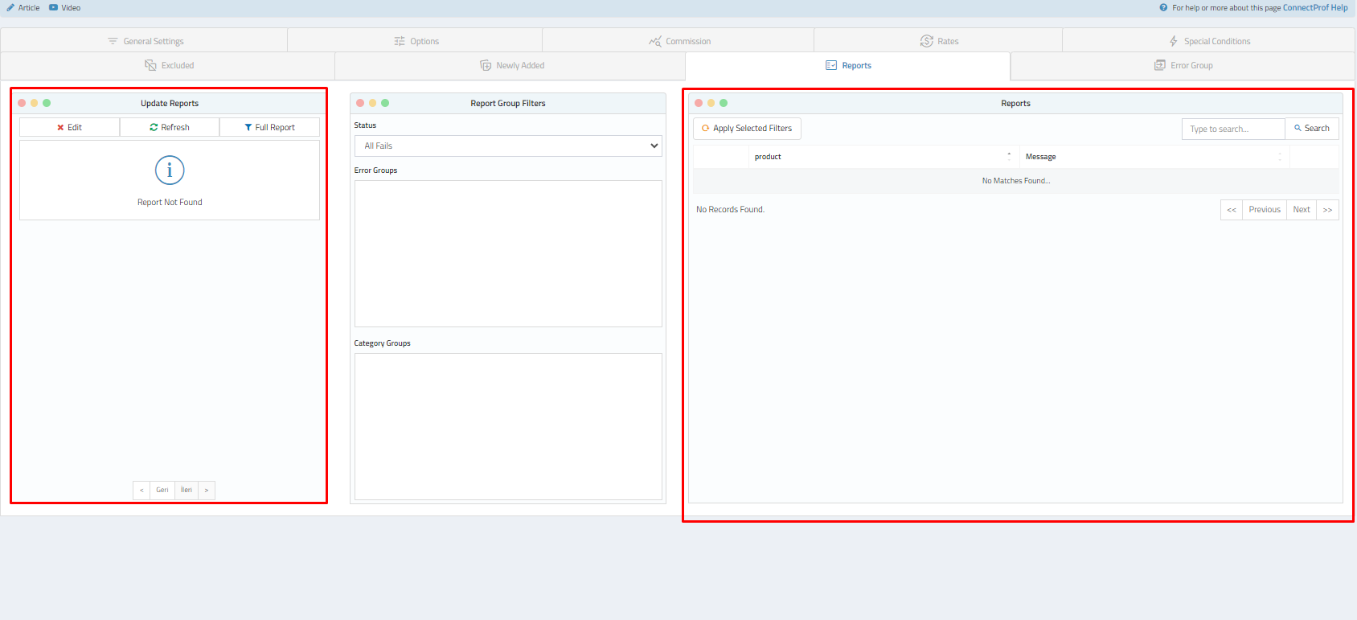Open the Status dropdown showing All Fails
This screenshot has height=620, width=1357.
tap(507, 146)
